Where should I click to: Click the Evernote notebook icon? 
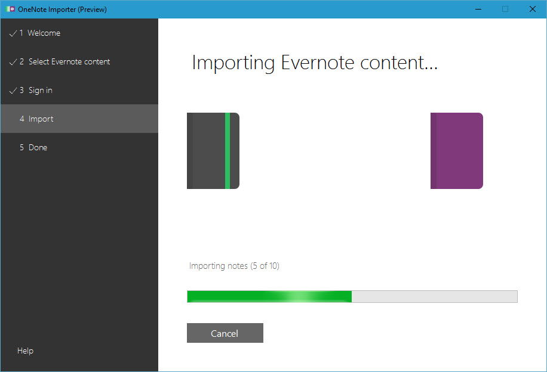213,150
